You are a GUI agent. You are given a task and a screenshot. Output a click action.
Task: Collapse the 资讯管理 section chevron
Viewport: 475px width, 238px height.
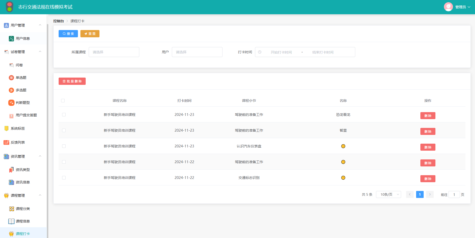(x=40, y=156)
